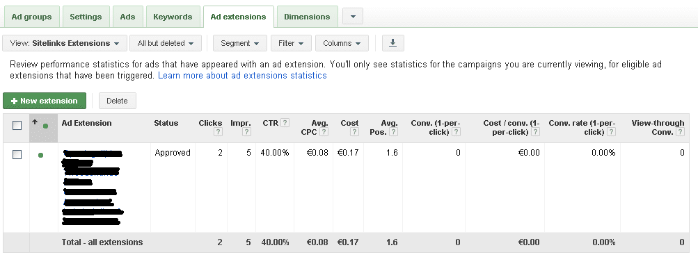Click the green status dot in row
698x257 pixels.
click(x=40, y=155)
